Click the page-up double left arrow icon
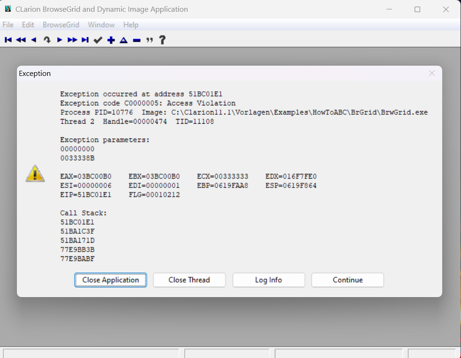Screen dimensions: 461x358 [x=21, y=40]
